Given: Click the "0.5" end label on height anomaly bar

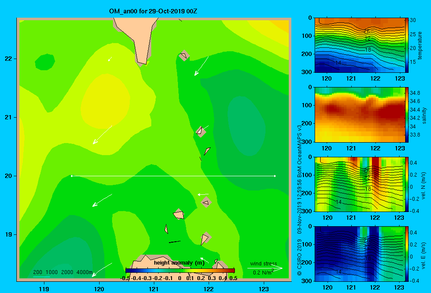Looking at the screenshot, I should tap(233, 278).
